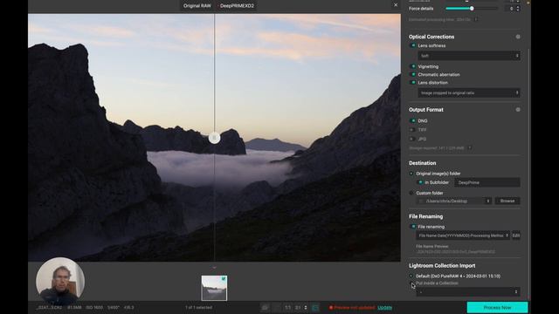Click the Optical Corrections info icon
This screenshot has height=314, width=559.
coord(518,37)
